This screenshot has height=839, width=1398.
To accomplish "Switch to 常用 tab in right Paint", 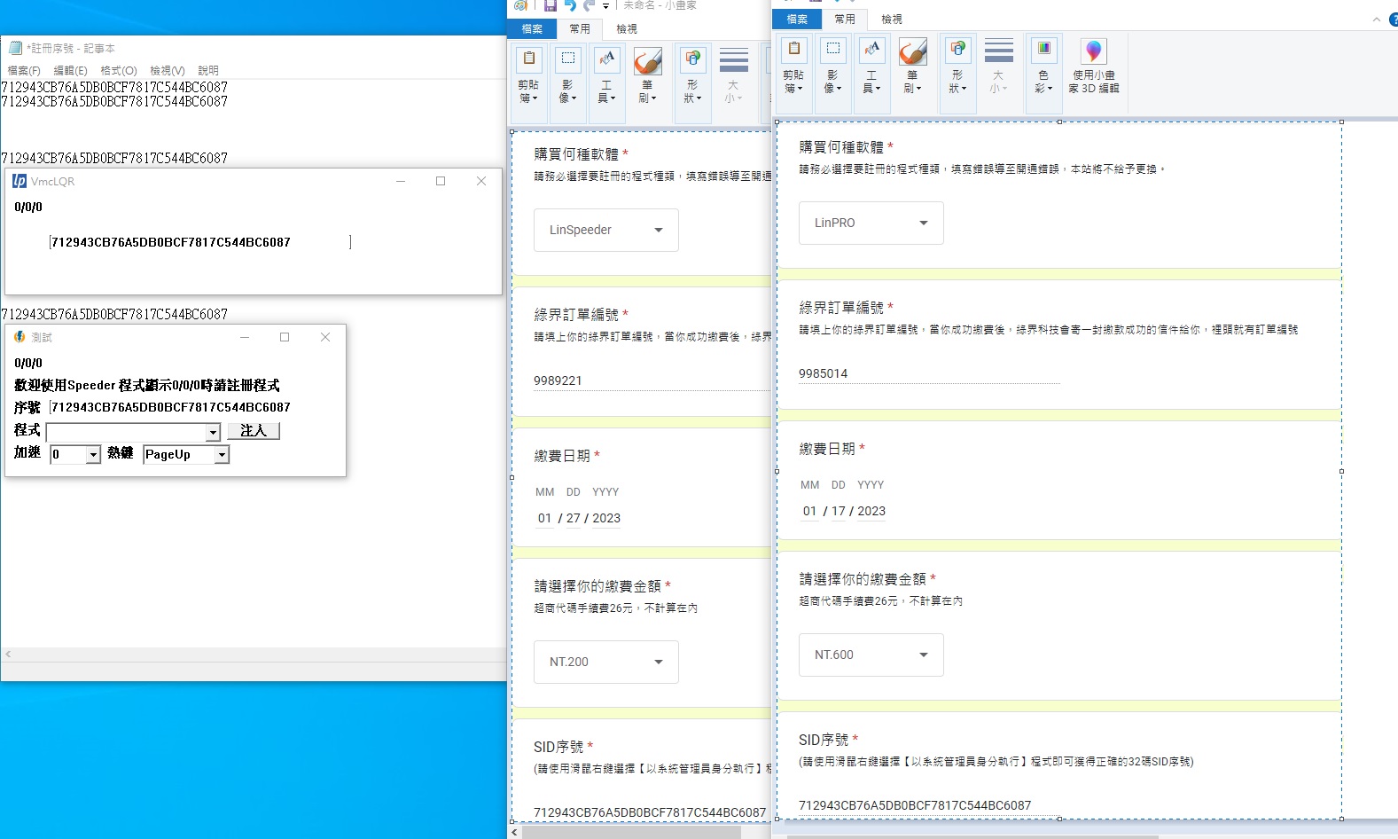I will pyautogui.click(x=845, y=19).
